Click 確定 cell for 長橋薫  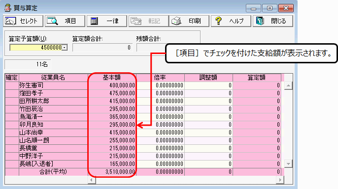[12, 148]
